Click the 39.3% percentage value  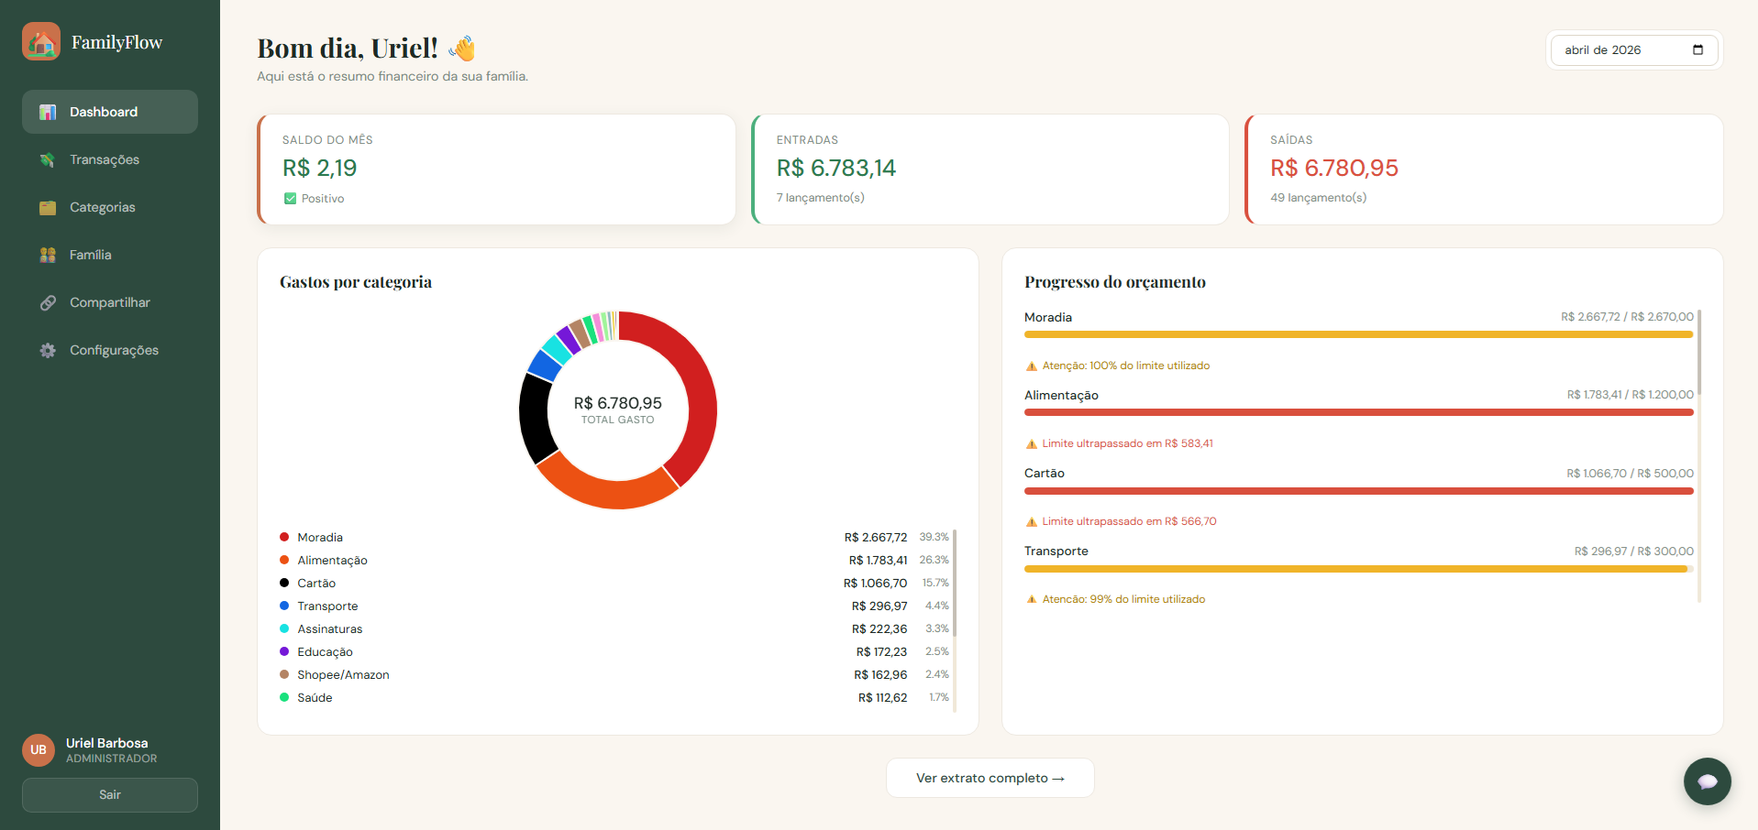934,537
